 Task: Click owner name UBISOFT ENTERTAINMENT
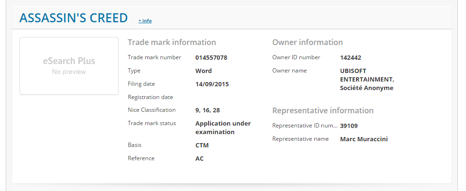click(x=367, y=79)
